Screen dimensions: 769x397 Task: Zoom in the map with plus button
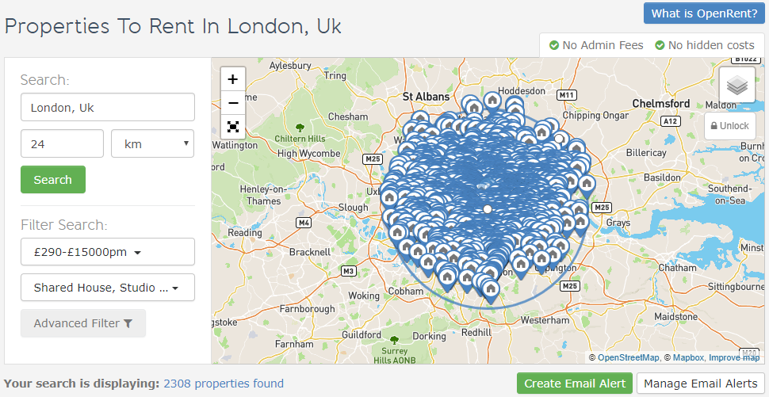233,79
